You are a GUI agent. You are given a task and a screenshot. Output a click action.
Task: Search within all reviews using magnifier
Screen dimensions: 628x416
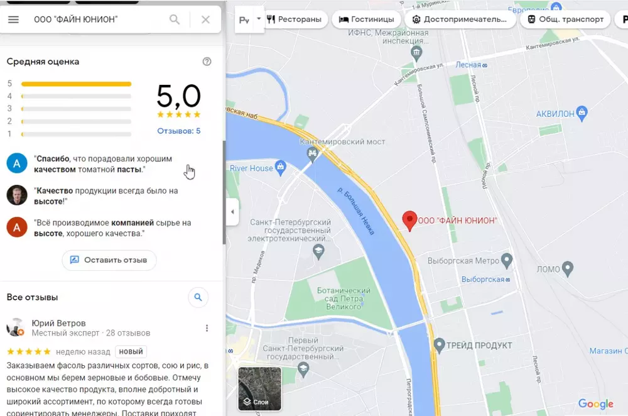click(x=198, y=297)
